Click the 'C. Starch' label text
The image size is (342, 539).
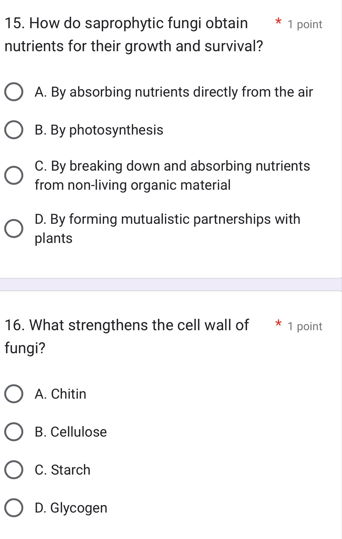(63, 470)
